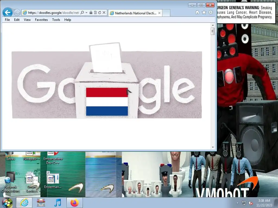Image resolution: width=278 pixels, height=208 pixels.
Task: Grab the vertical scrollbar thumb
Action: 213,31
